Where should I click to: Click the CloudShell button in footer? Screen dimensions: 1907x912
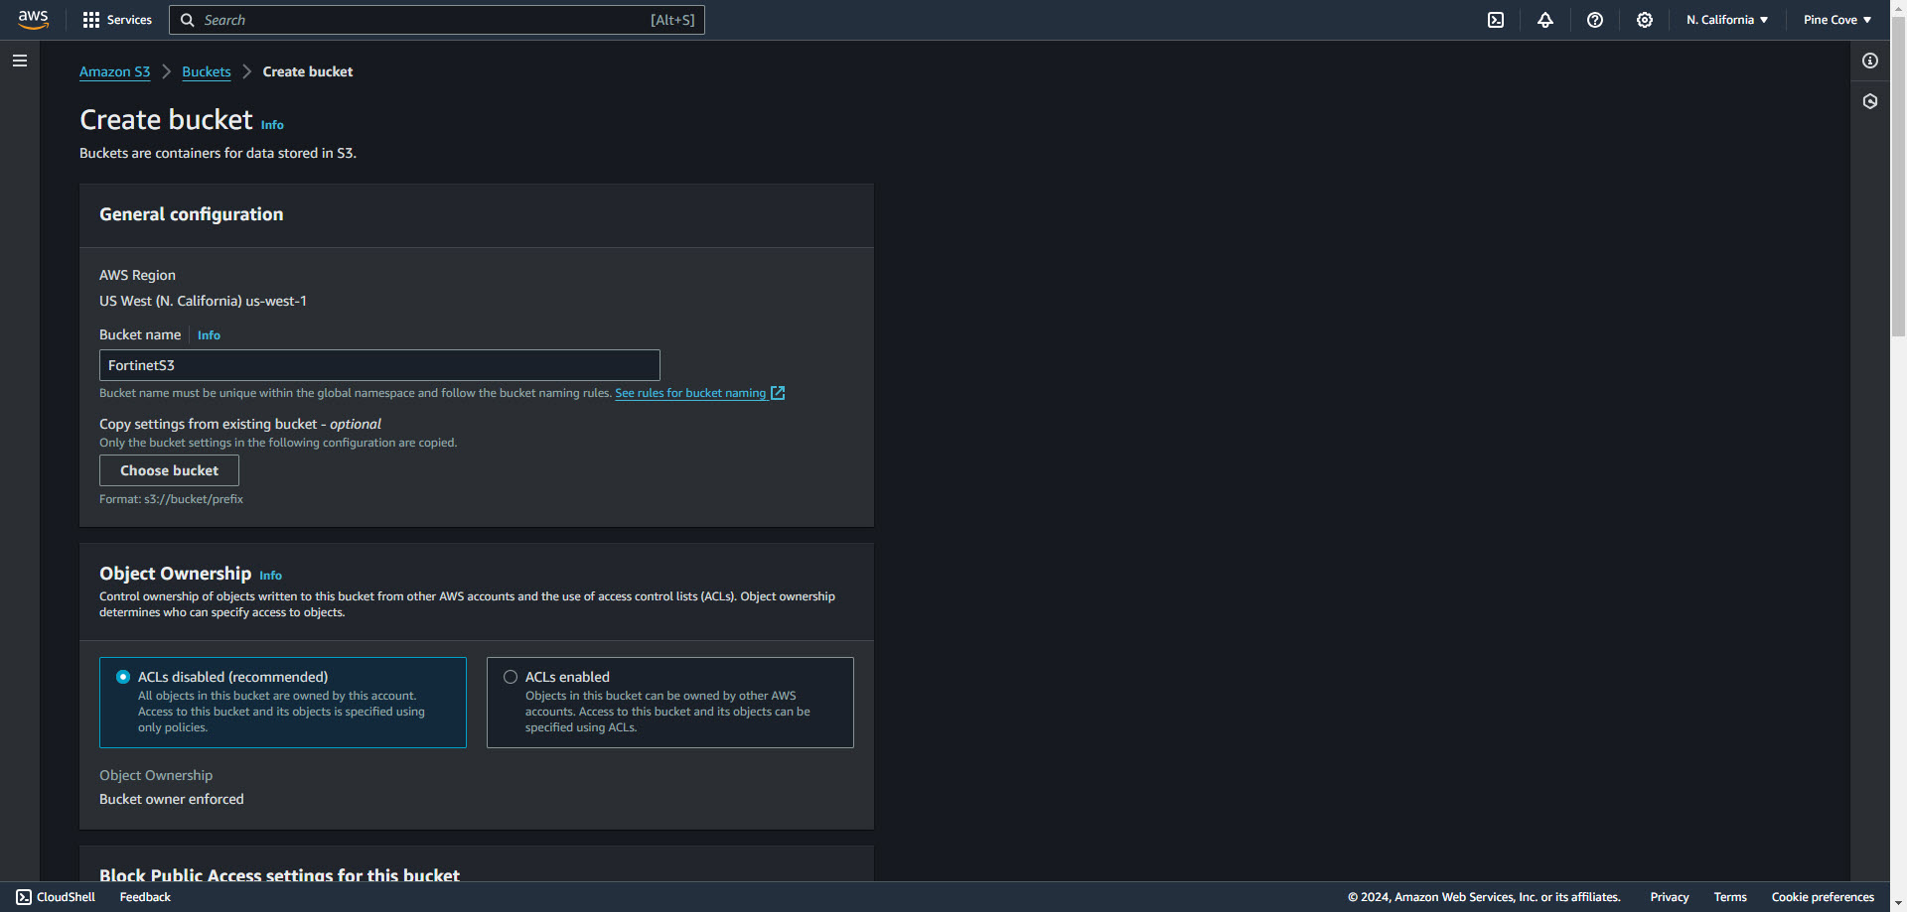[x=56, y=897]
